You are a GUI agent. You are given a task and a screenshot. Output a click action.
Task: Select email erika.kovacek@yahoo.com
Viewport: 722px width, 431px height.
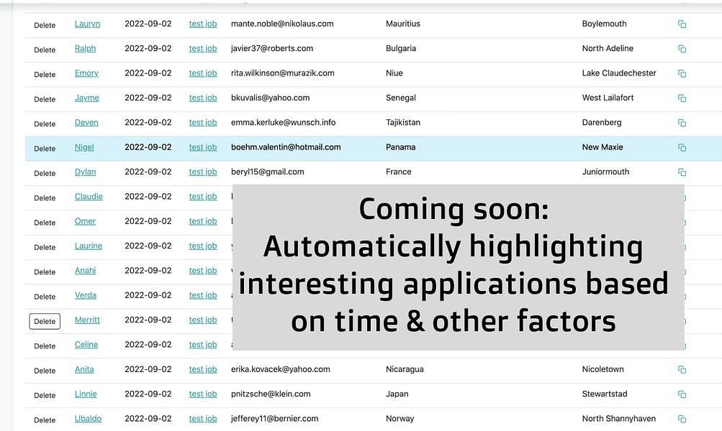coord(281,369)
